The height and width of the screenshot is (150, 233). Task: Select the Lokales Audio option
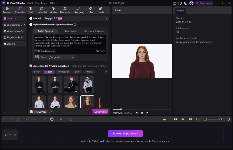(70, 31)
